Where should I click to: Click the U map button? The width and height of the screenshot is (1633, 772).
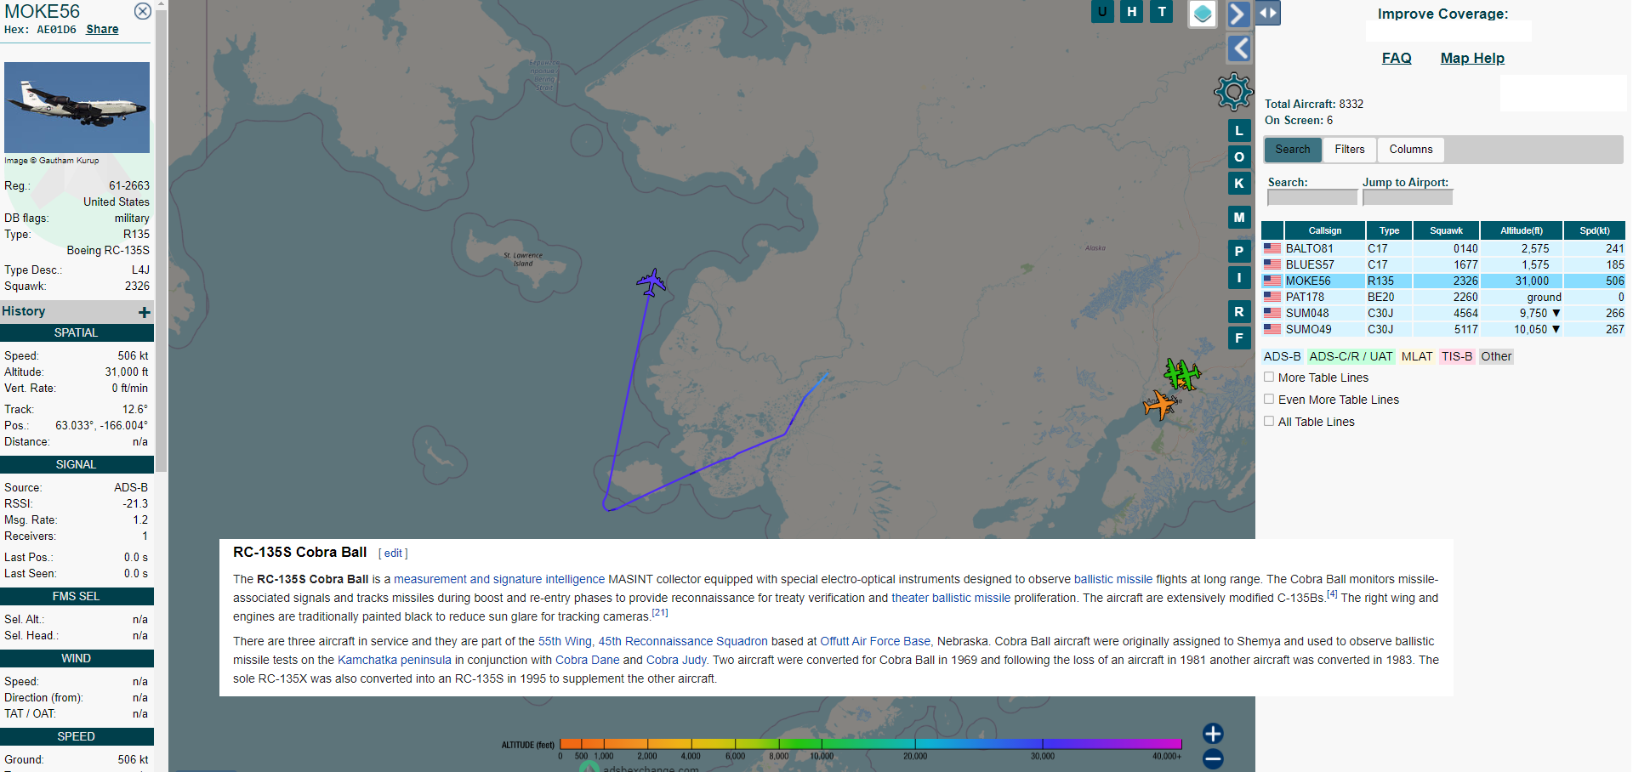pos(1102,11)
